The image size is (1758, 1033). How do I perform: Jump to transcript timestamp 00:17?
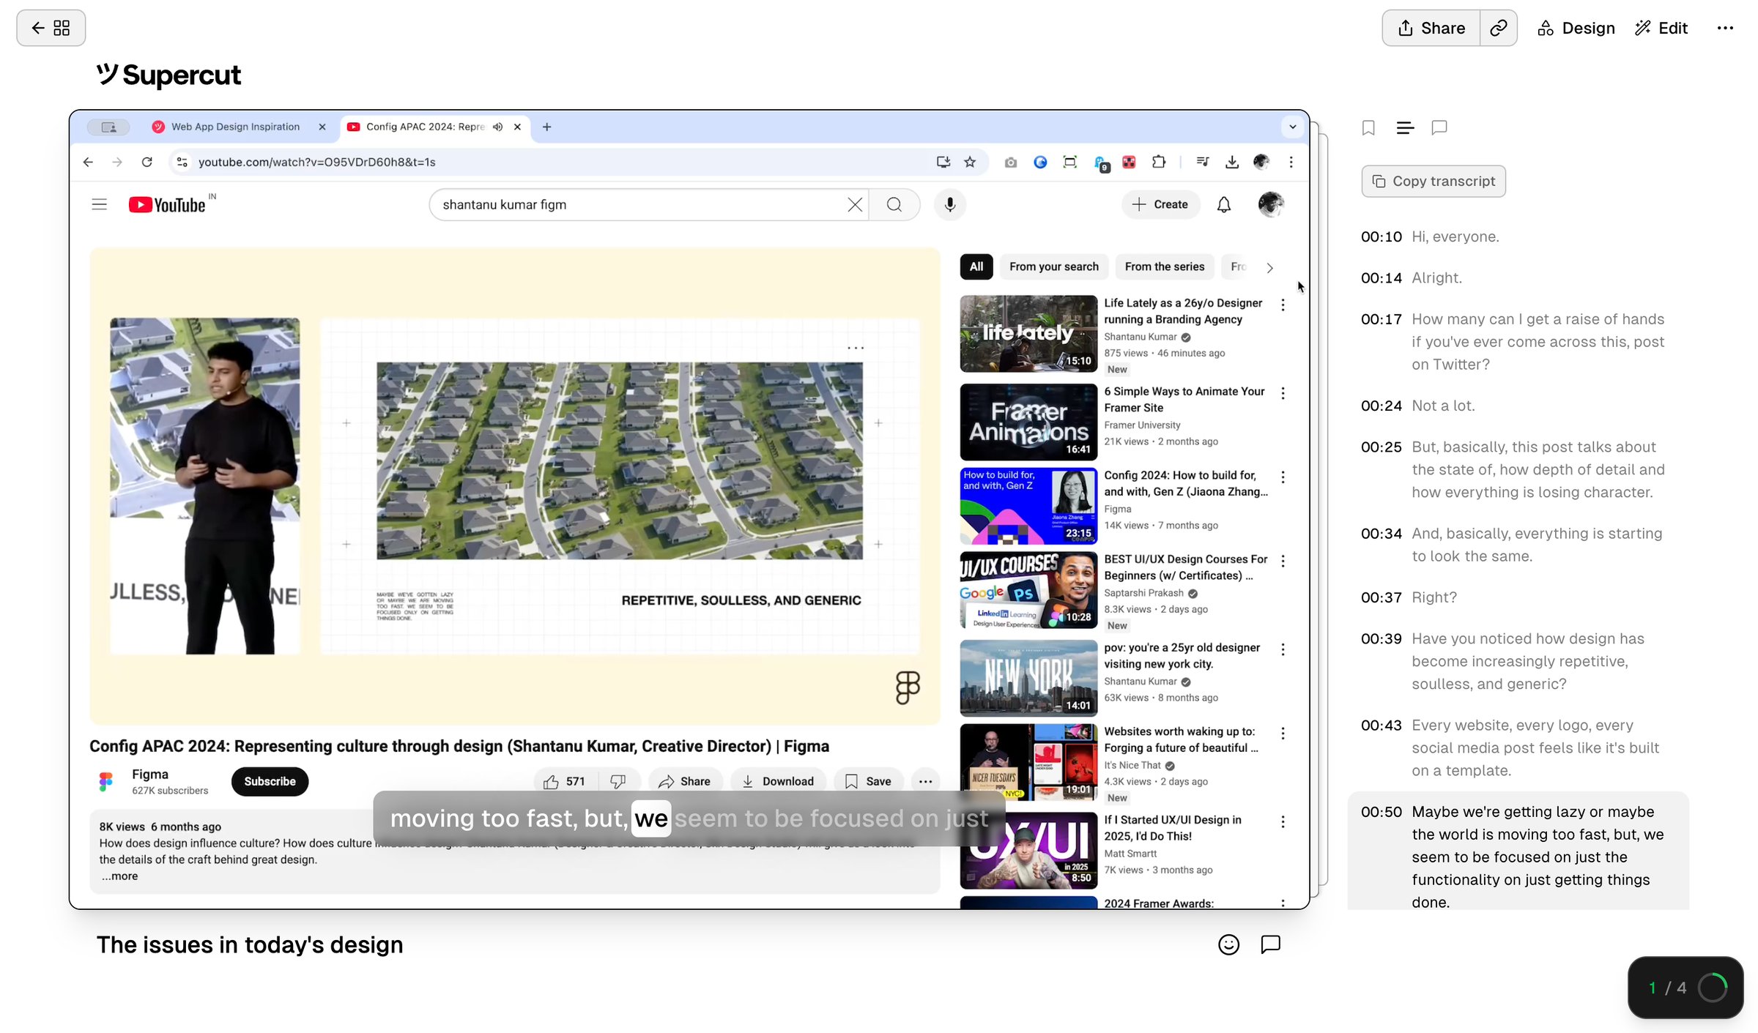(x=1381, y=319)
